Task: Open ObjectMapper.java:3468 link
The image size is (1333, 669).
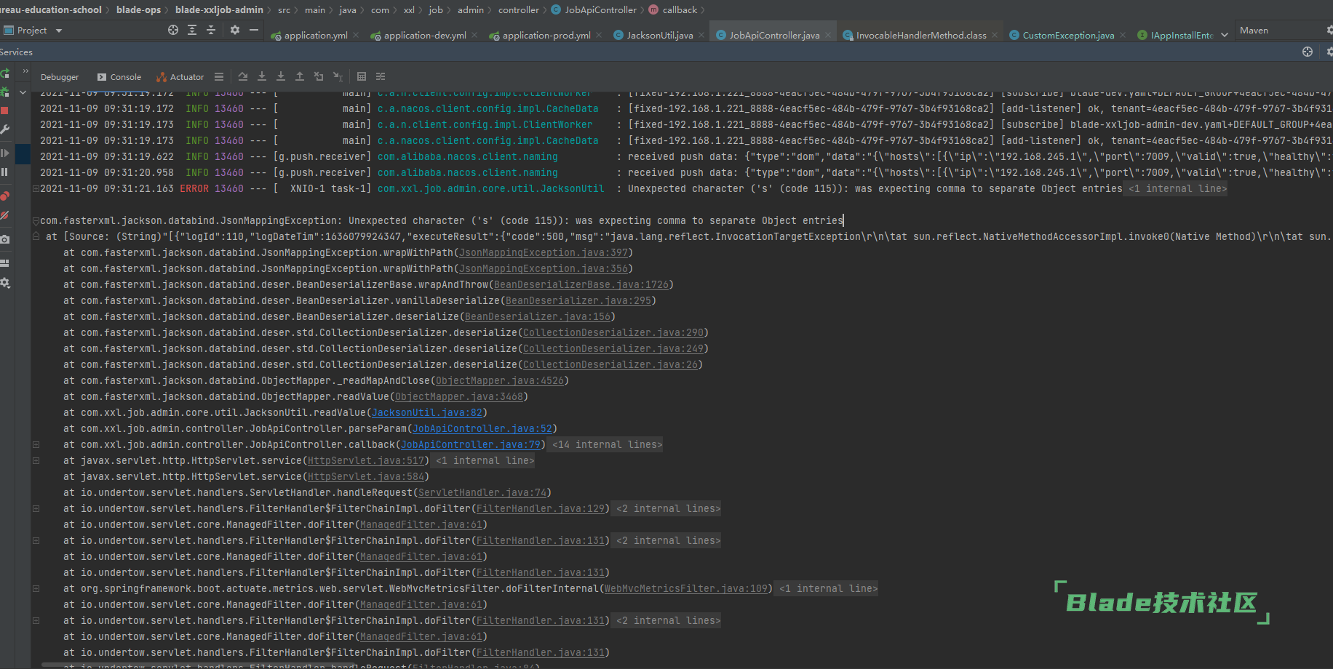Action: 459,396
